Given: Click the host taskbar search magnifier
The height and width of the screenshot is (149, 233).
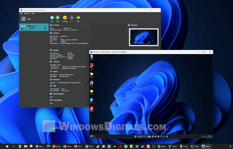Looking at the screenshot, I should click(x=14, y=146).
